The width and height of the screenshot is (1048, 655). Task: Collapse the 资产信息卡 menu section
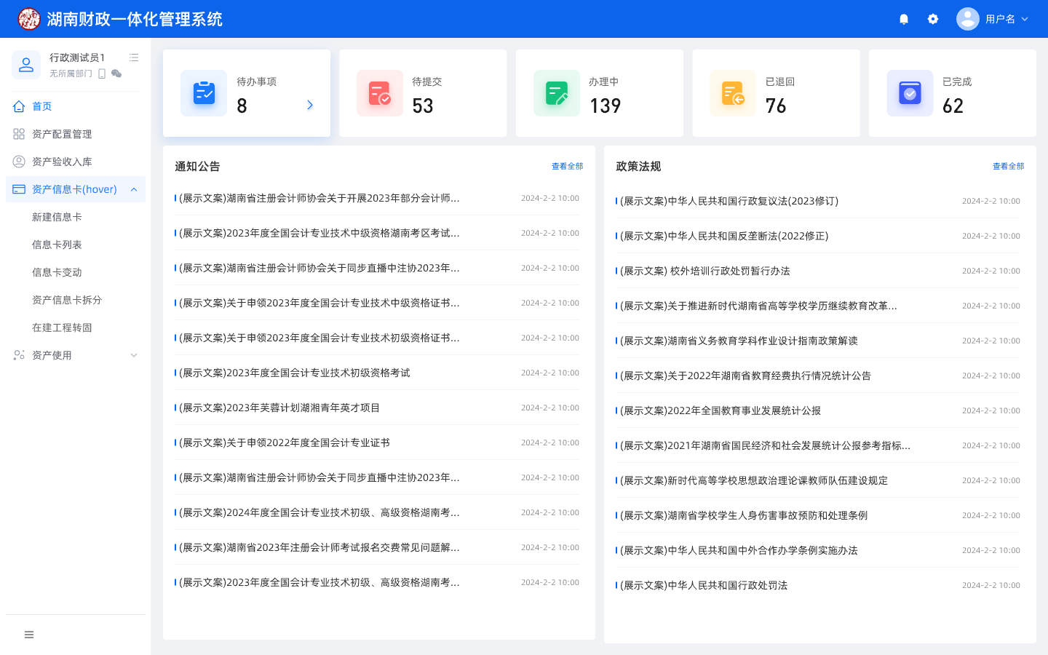[x=134, y=189]
